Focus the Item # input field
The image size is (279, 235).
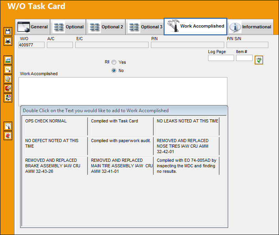tap(244, 58)
